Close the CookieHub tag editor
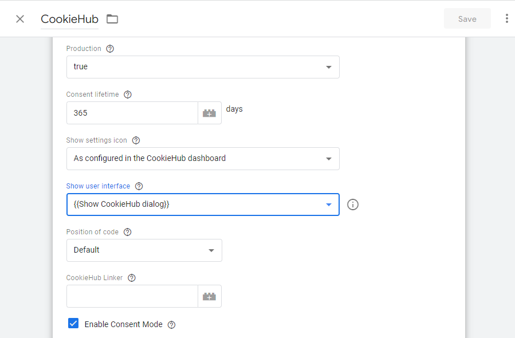515x338 pixels. point(20,18)
